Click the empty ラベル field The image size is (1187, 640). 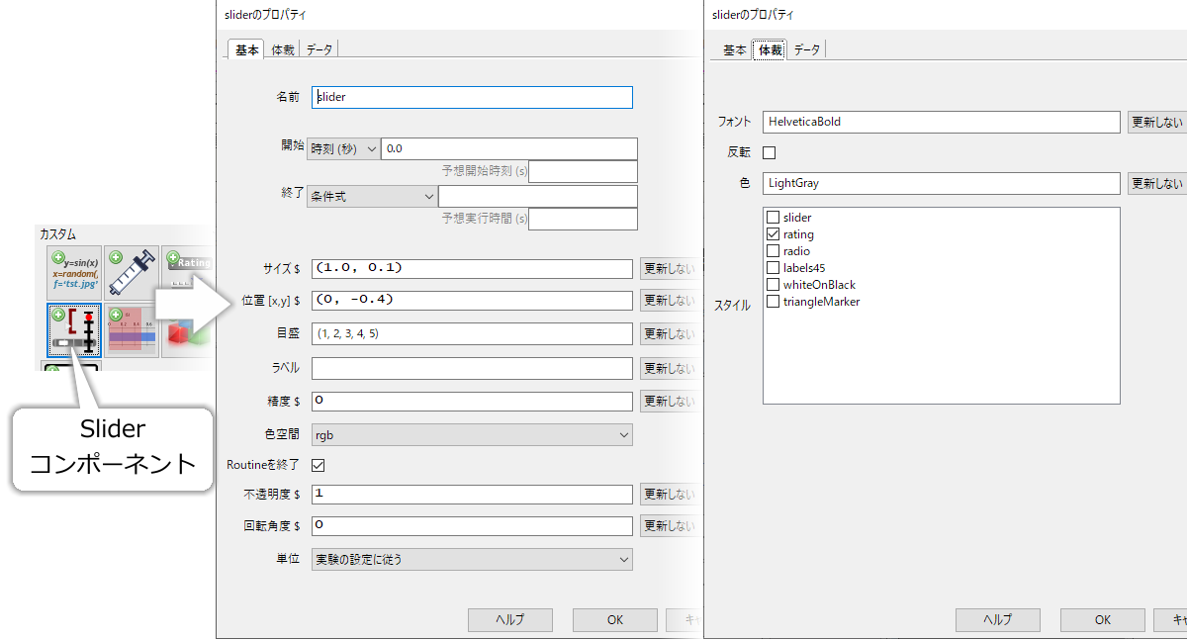[x=472, y=368]
